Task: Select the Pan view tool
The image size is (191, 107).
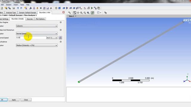Action: point(78,13)
